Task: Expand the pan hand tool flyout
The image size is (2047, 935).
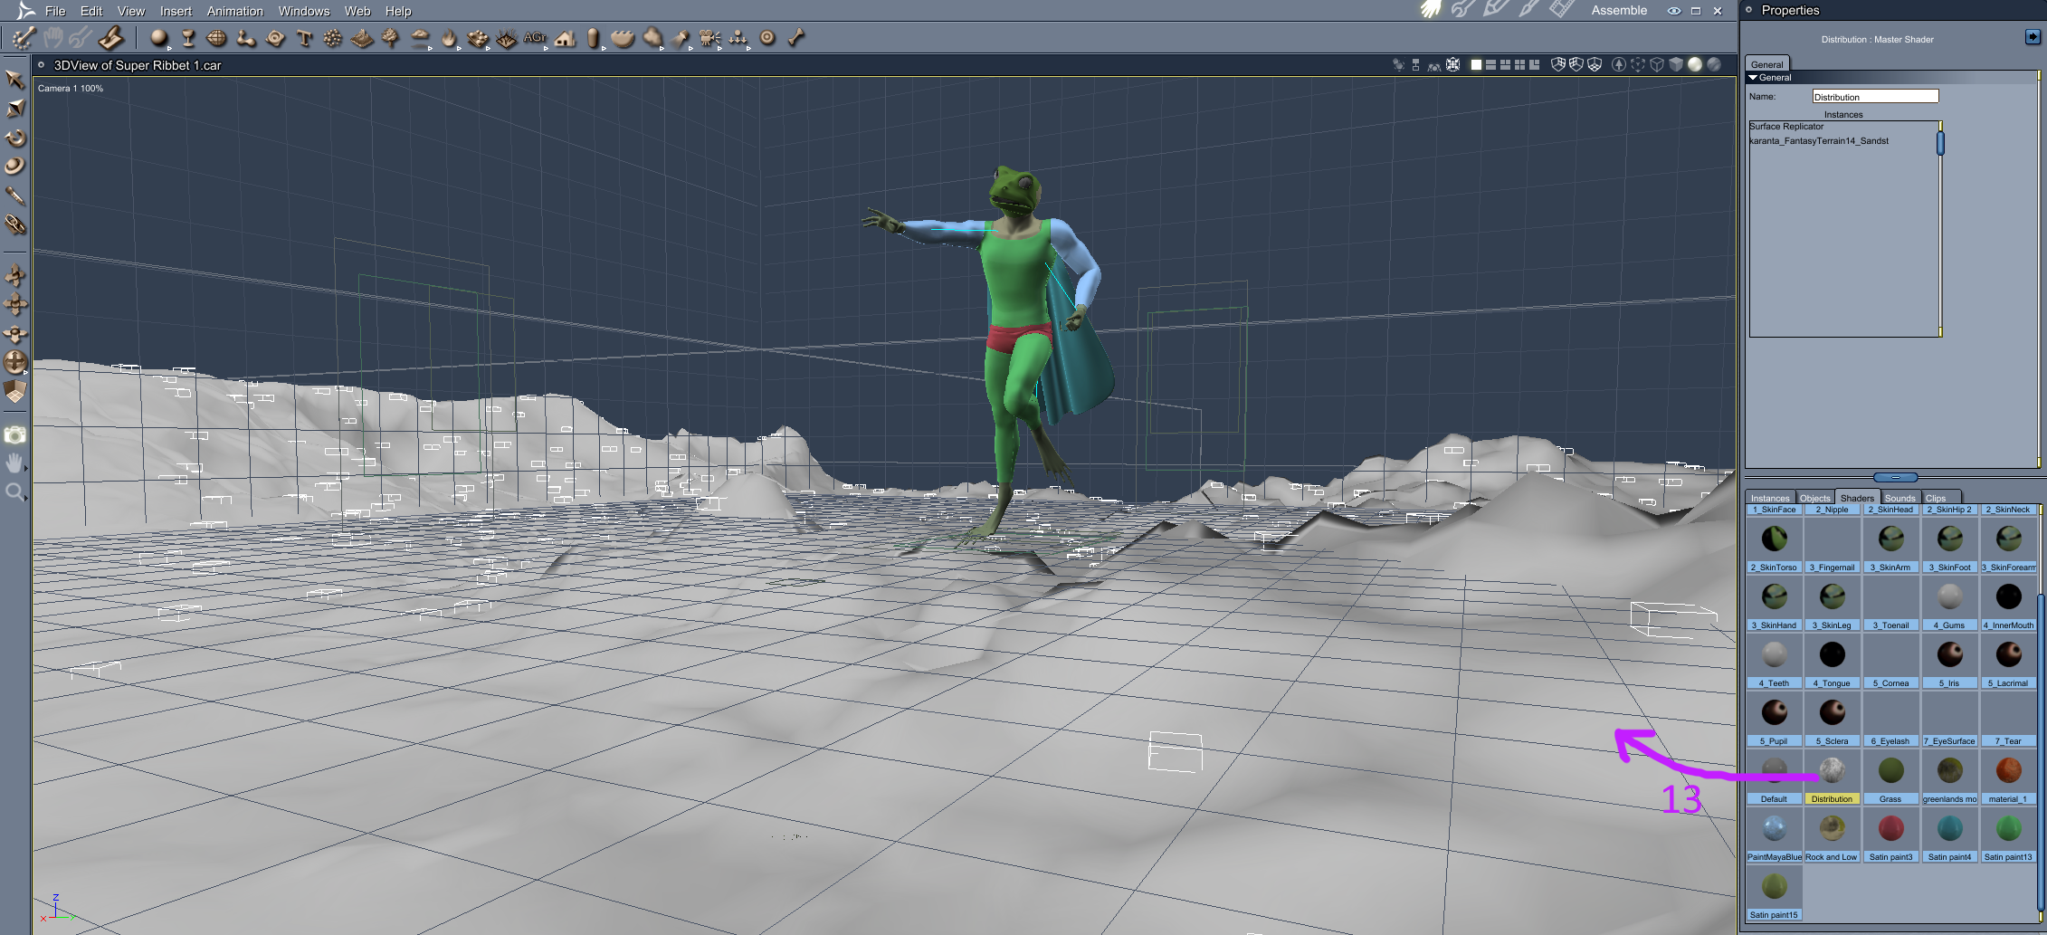Action: coord(25,469)
